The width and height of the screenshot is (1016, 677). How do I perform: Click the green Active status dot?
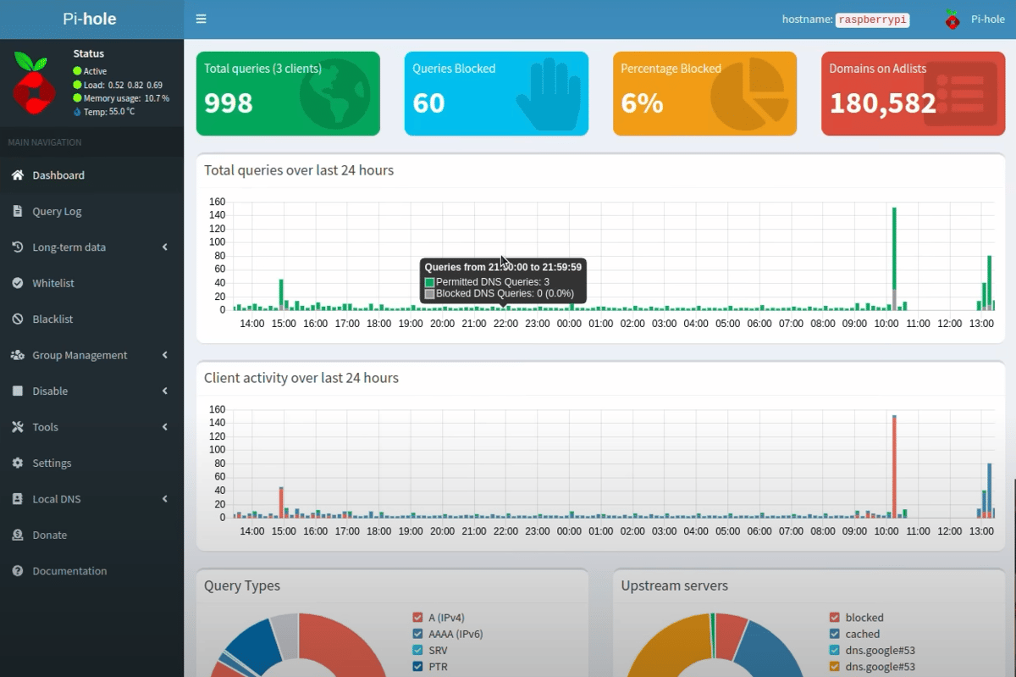pos(77,71)
